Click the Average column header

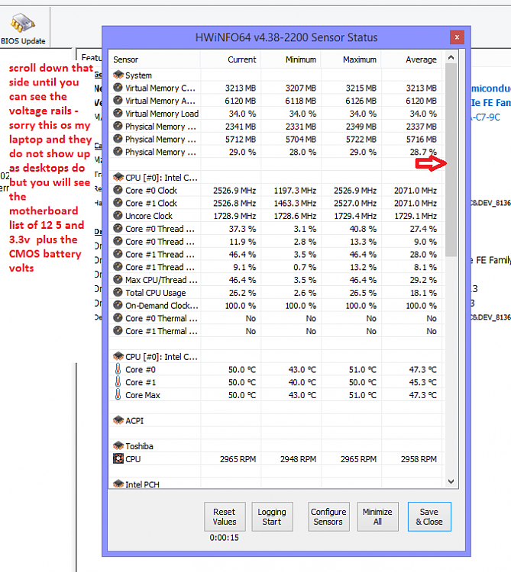[x=411, y=59]
